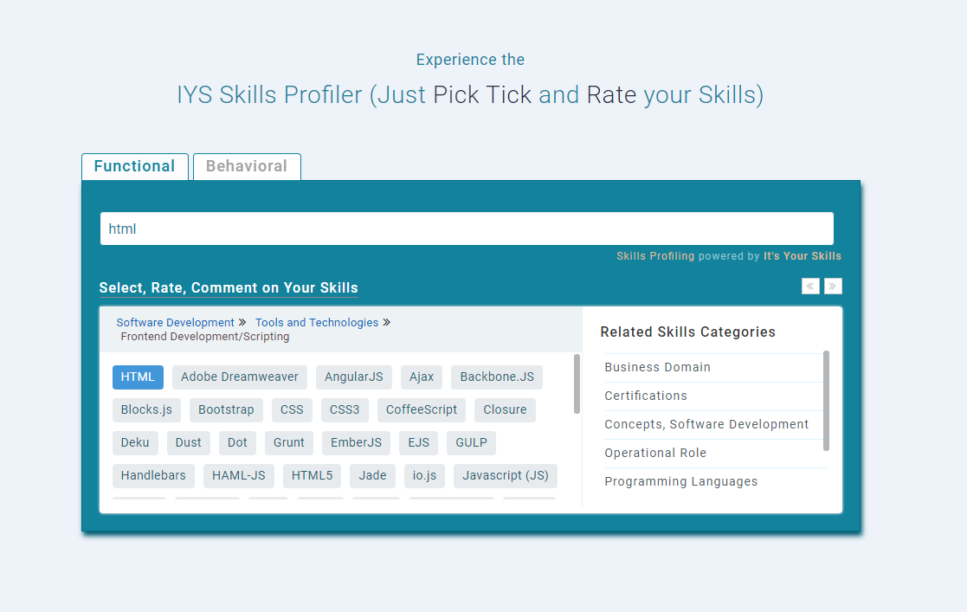967x612 pixels.
Task: Switch to the Behavioral tab
Action: pos(247,166)
